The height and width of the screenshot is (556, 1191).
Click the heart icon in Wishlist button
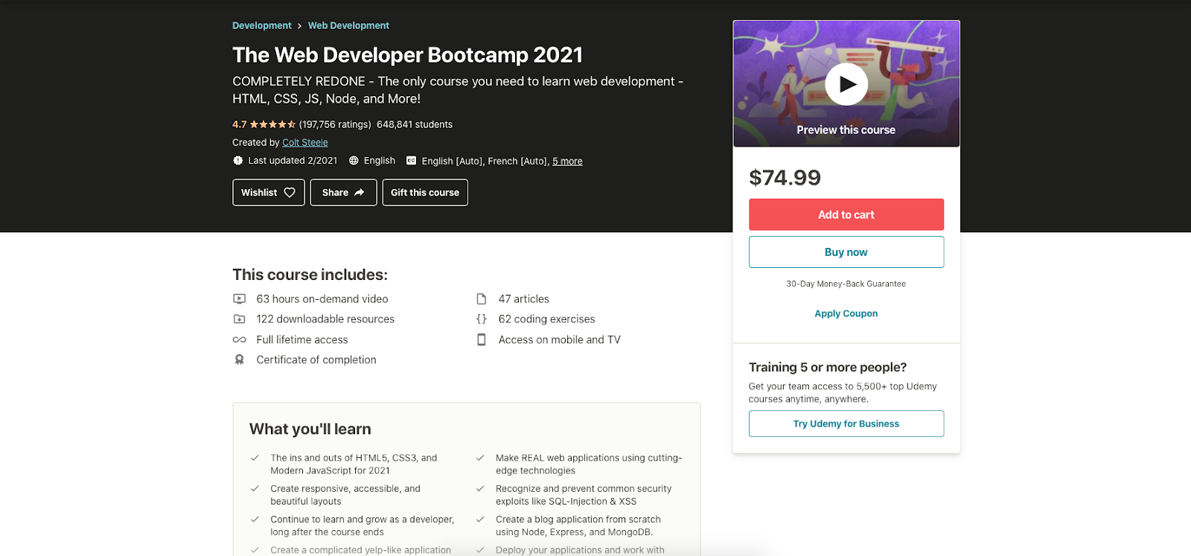(290, 192)
